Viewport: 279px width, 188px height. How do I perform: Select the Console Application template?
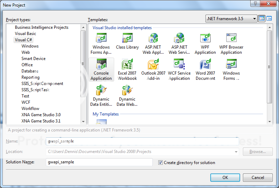click(x=101, y=69)
